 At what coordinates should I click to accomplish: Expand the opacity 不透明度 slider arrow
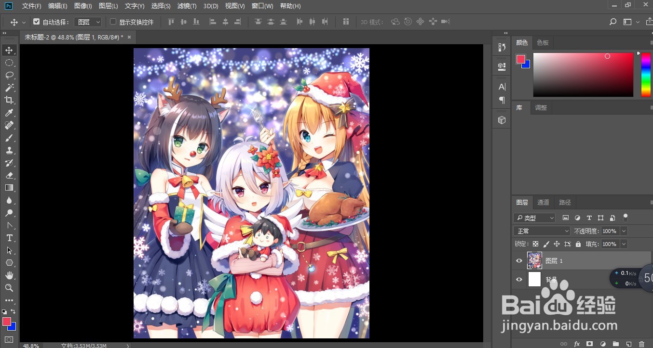pyautogui.click(x=624, y=231)
